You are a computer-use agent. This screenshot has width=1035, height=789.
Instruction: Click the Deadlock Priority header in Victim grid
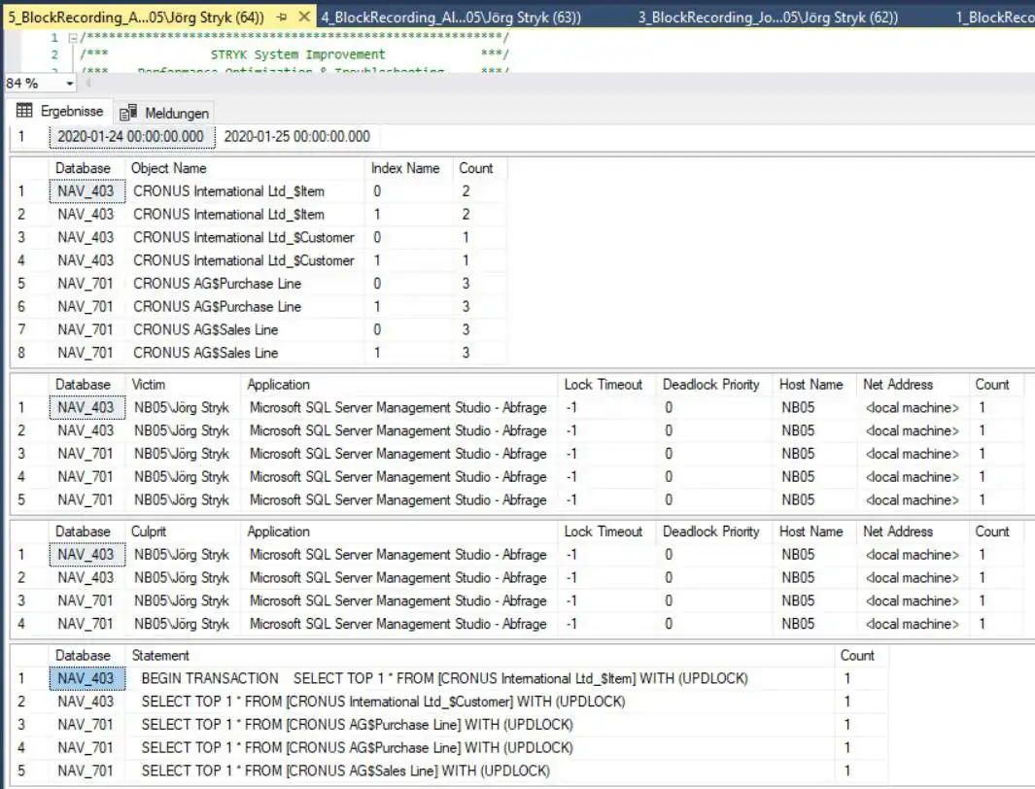(x=713, y=385)
